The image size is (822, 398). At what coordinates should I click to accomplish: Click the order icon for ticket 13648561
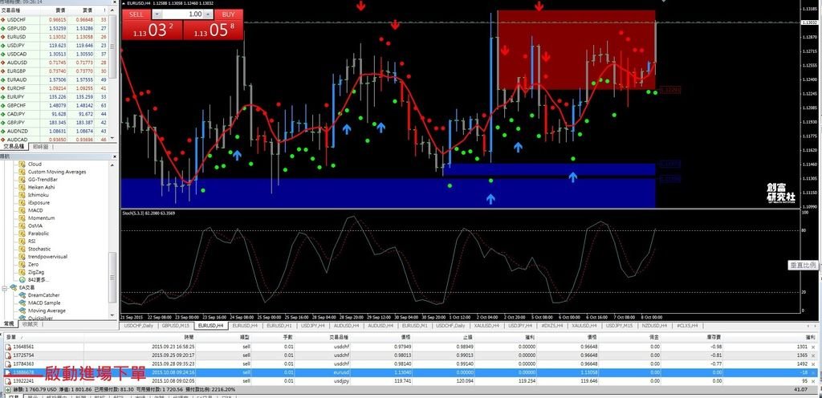(7, 347)
